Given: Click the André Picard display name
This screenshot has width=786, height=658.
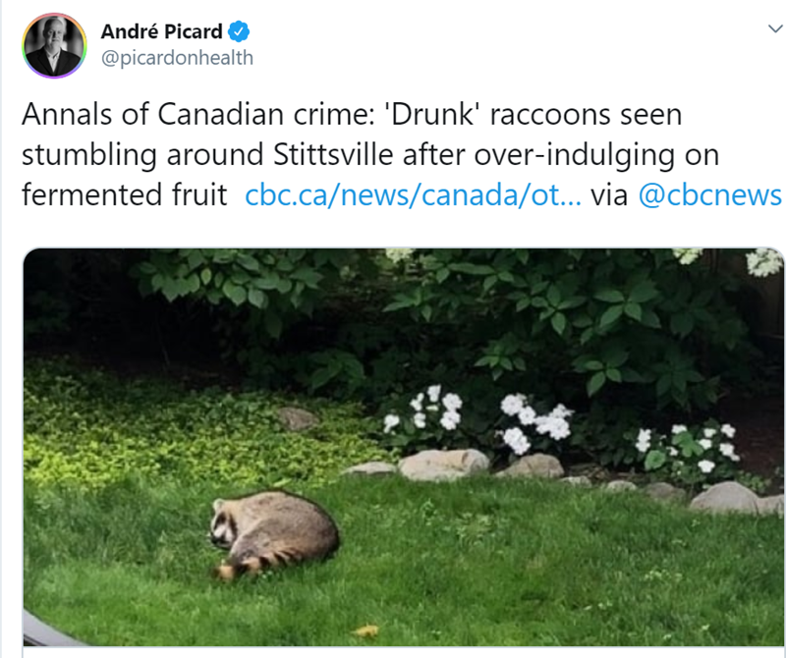Looking at the screenshot, I should [x=162, y=30].
